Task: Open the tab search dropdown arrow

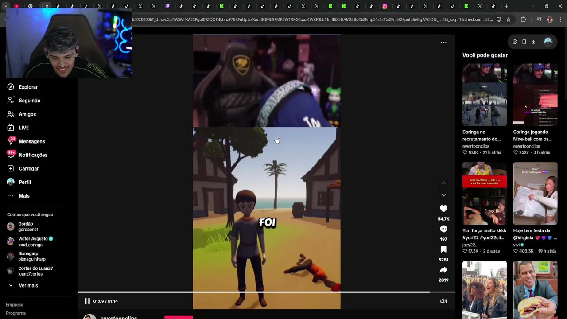Action: tap(6, 6)
